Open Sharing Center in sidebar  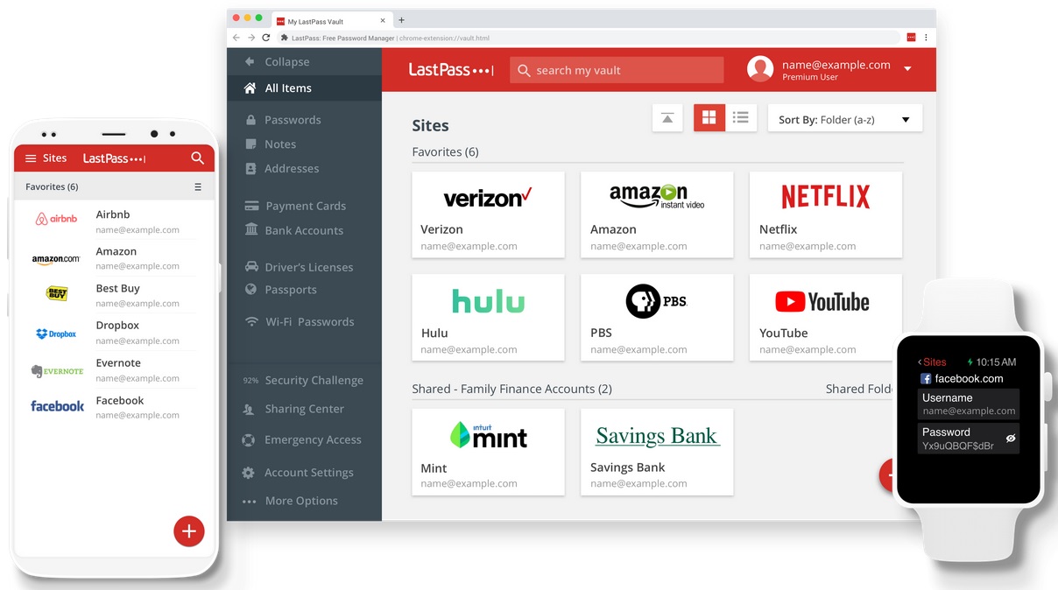click(x=304, y=409)
